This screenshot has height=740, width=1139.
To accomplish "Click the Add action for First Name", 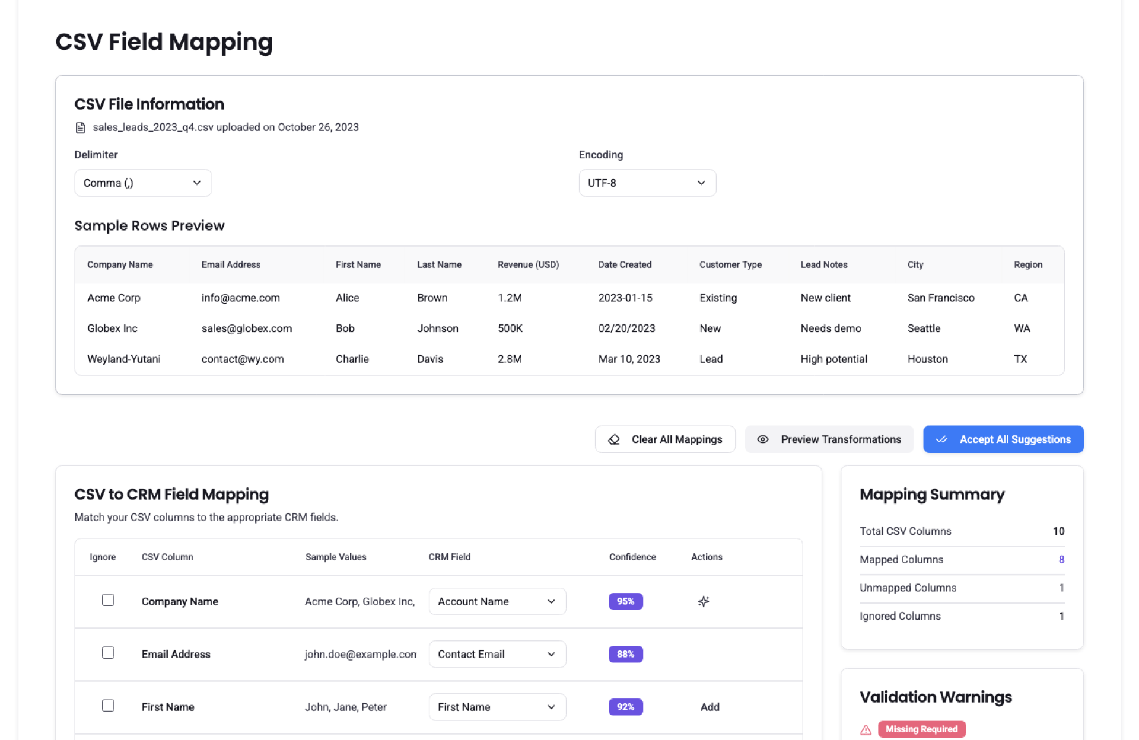I will pyautogui.click(x=710, y=707).
